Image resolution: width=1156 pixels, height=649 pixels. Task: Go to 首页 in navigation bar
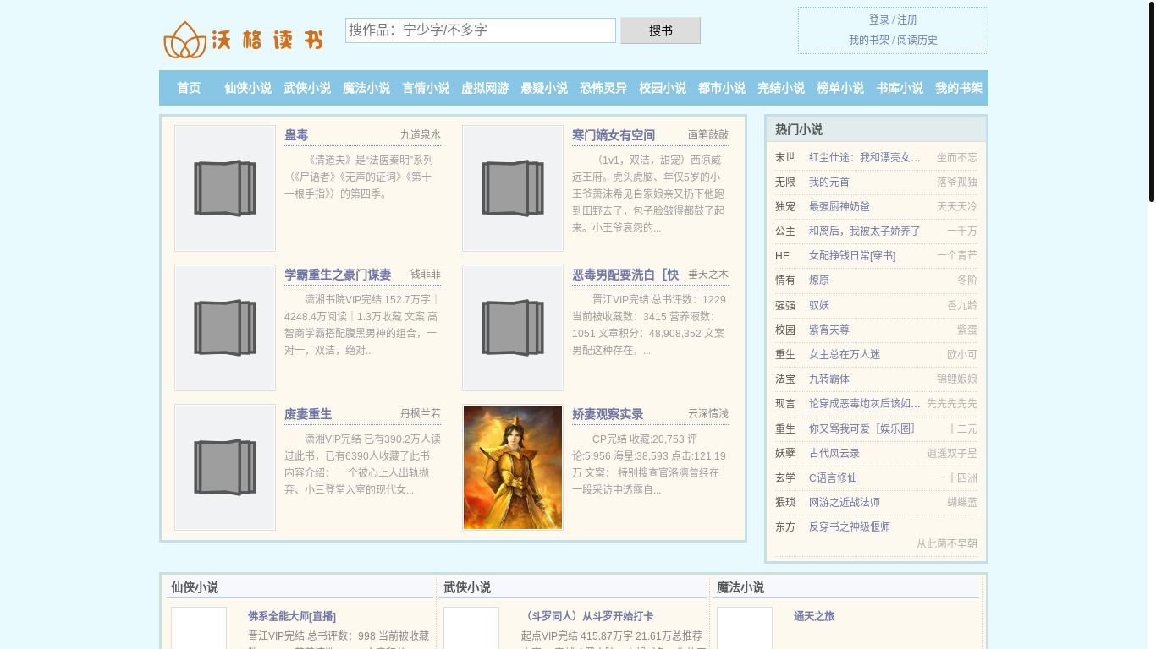click(x=189, y=88)
